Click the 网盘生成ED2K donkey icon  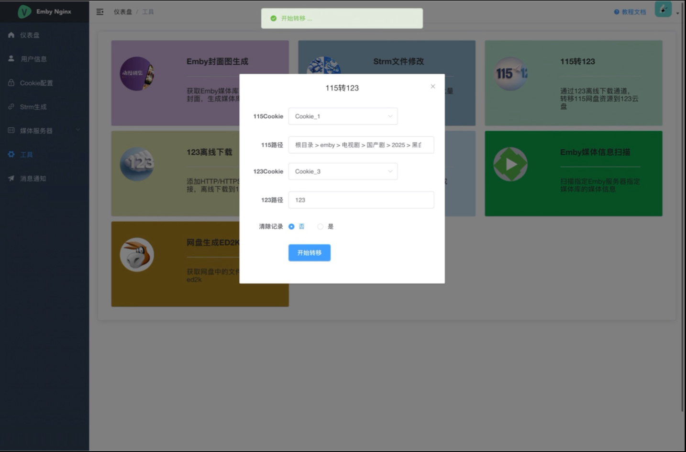137,255
